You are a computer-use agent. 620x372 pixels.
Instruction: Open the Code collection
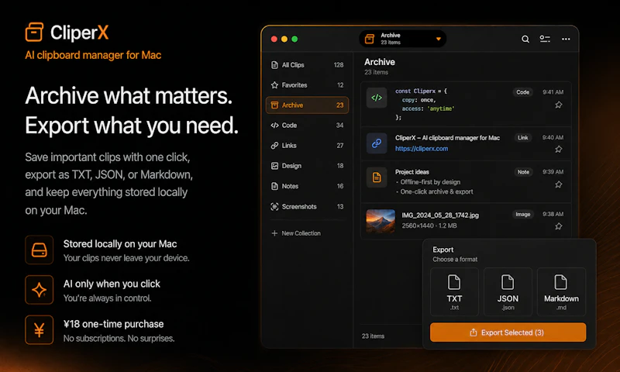click(307, 126)
